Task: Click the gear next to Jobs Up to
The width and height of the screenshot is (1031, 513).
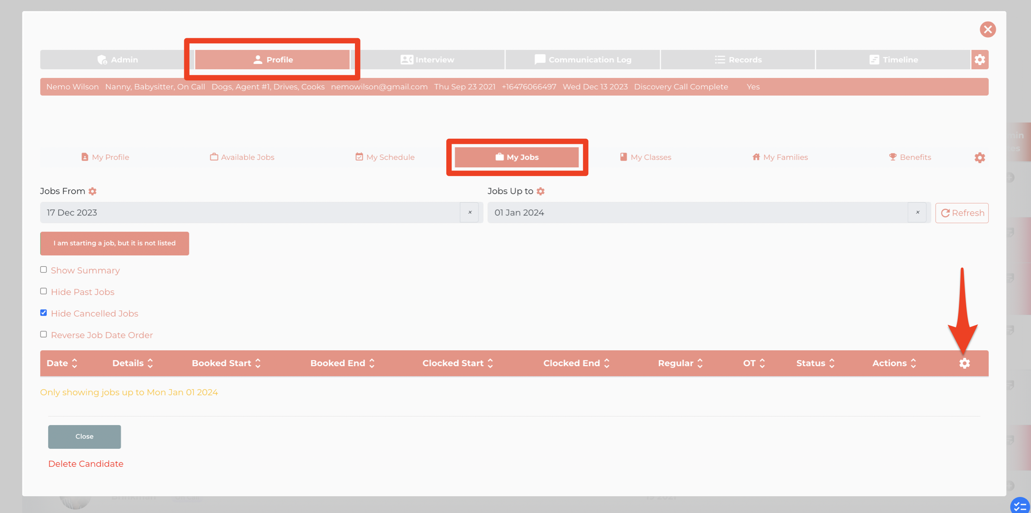Action: point(540,191)
